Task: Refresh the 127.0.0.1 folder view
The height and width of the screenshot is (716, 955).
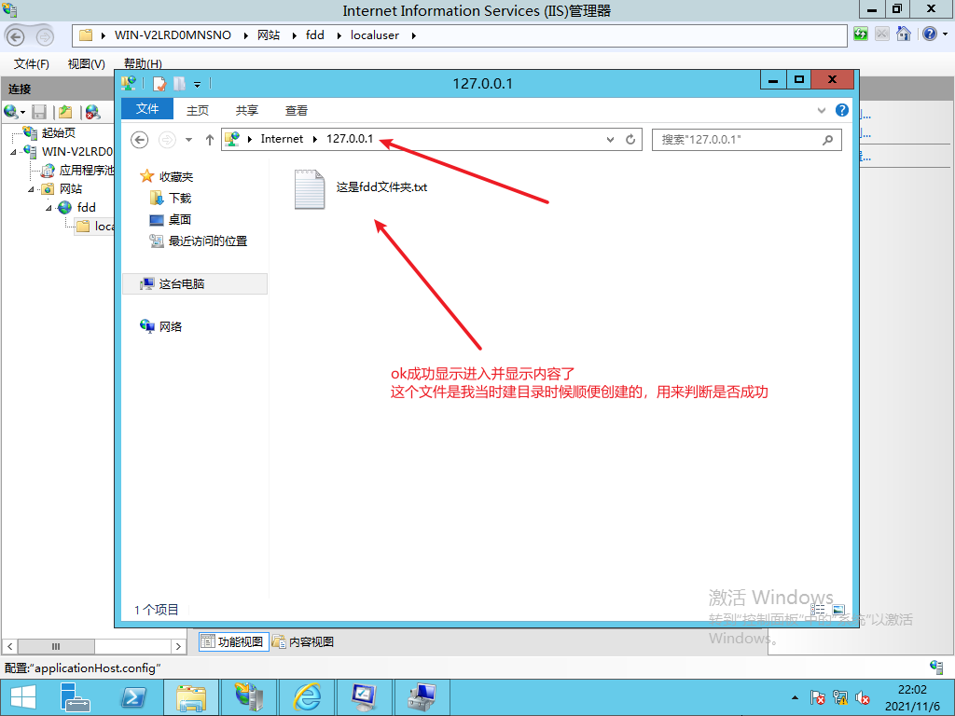Action: coord(630,140)
